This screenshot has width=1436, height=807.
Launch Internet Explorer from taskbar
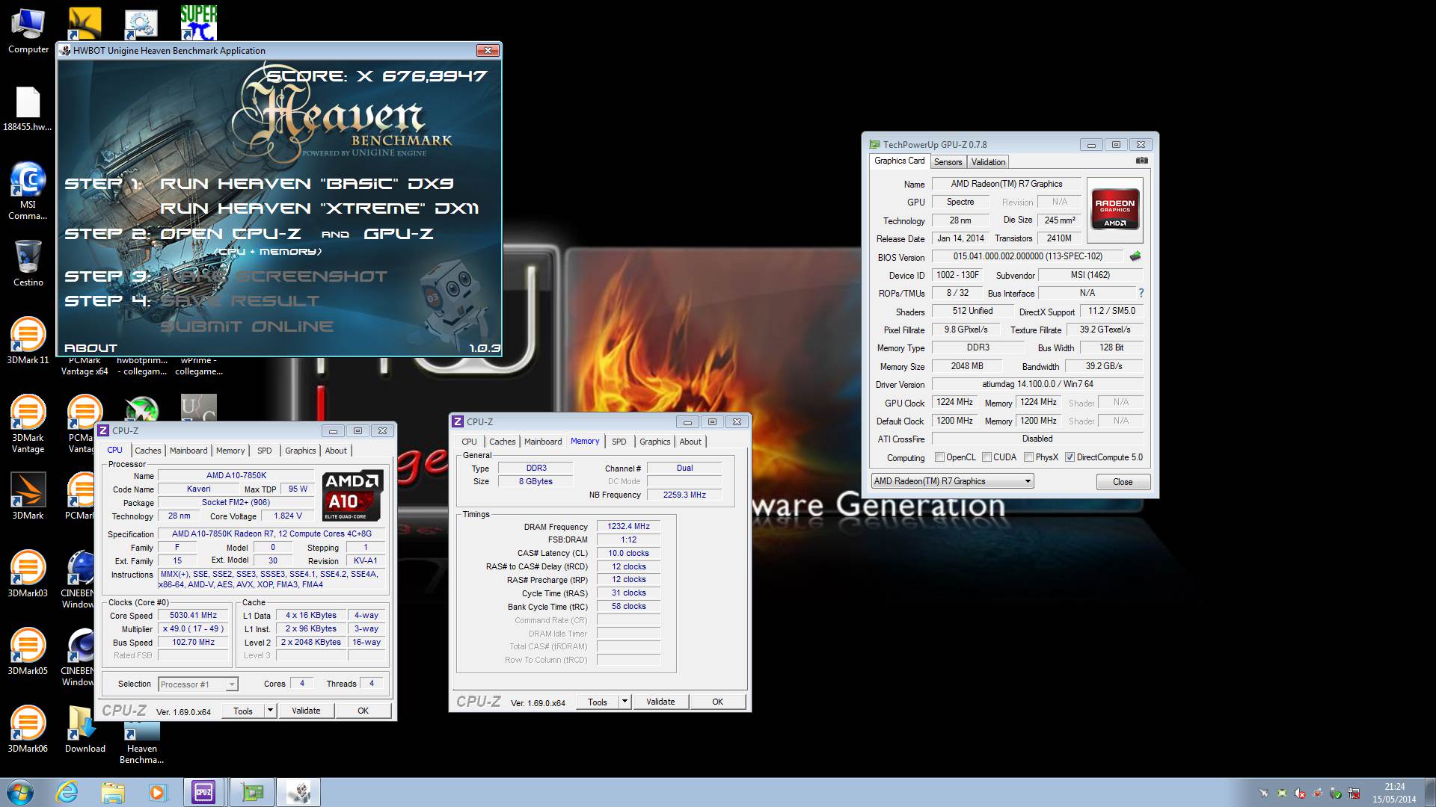coord(67,792)
